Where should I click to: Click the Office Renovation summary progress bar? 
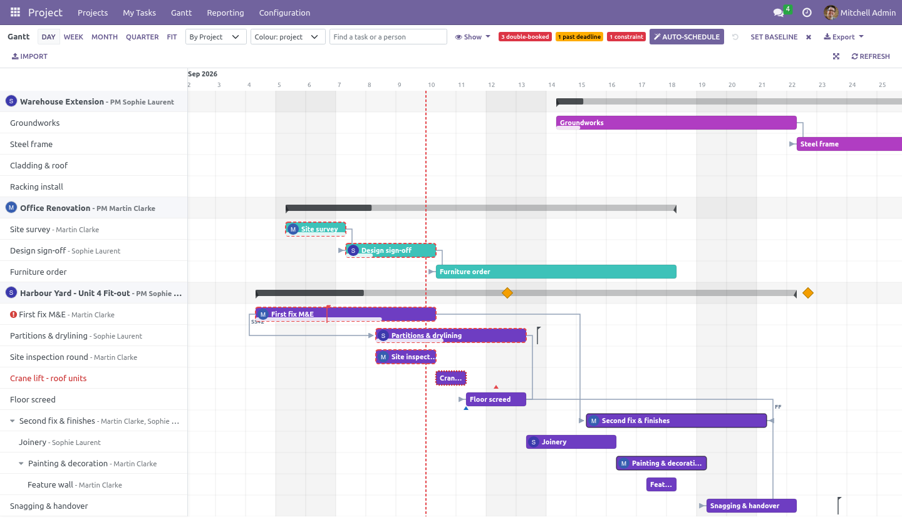coord(481,208)
